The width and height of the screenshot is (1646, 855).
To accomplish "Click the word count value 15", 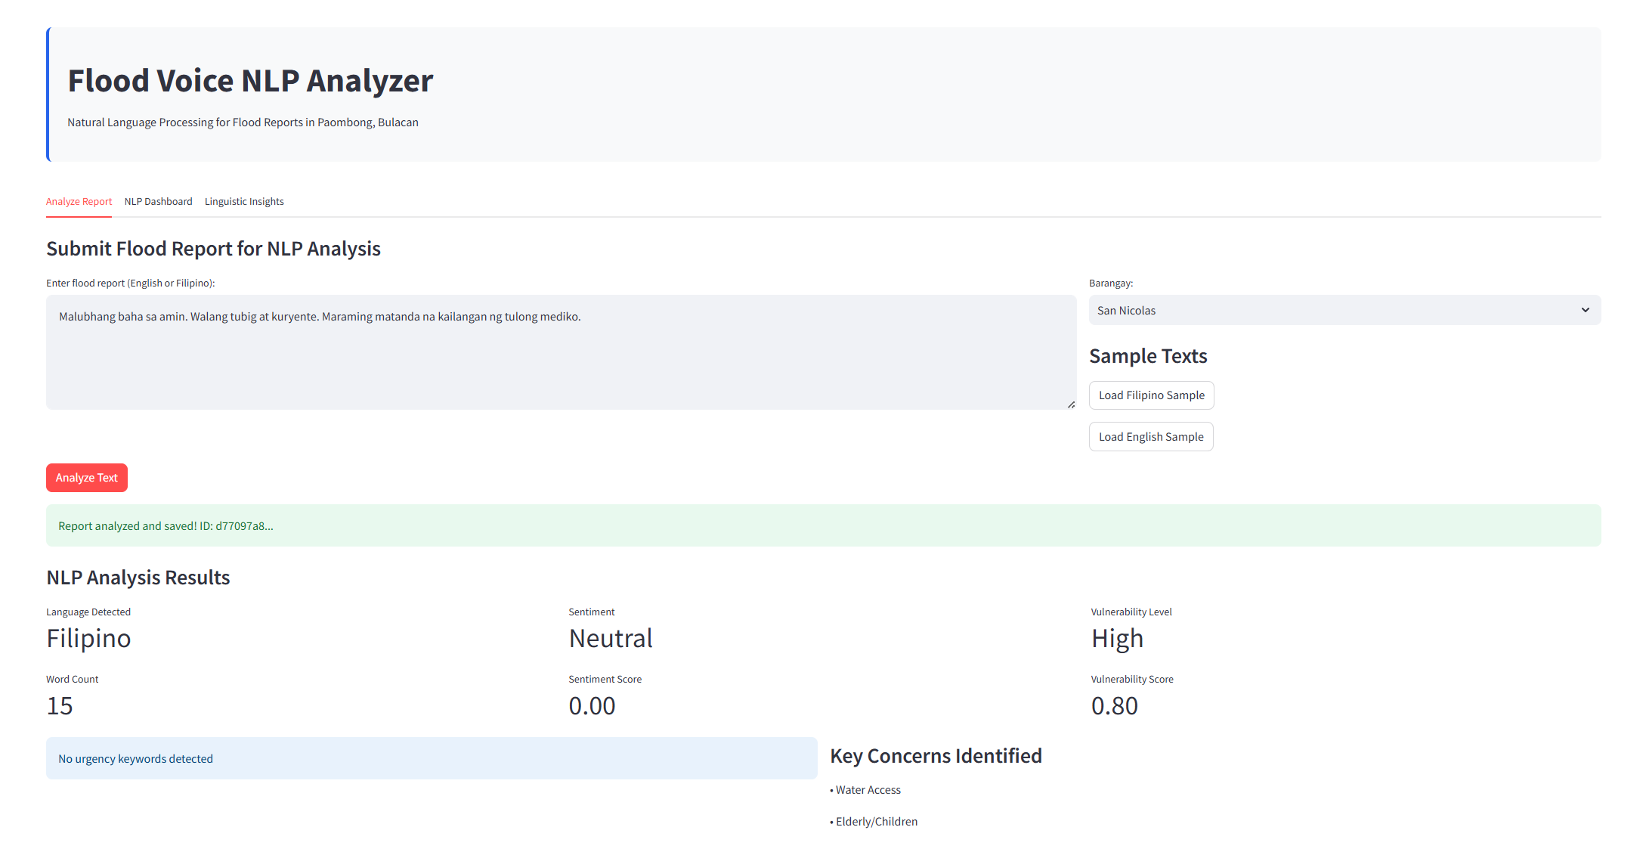I will (x=60, y=706).
